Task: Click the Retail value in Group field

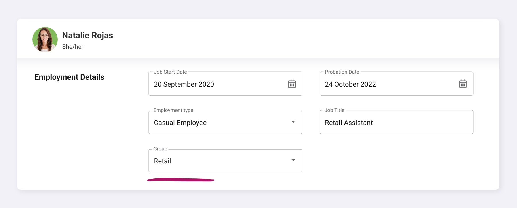Action: click(163, 161)
